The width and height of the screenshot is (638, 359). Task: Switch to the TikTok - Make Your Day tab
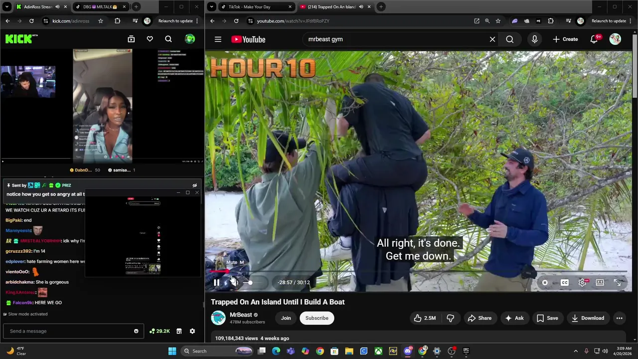point(257,7)
